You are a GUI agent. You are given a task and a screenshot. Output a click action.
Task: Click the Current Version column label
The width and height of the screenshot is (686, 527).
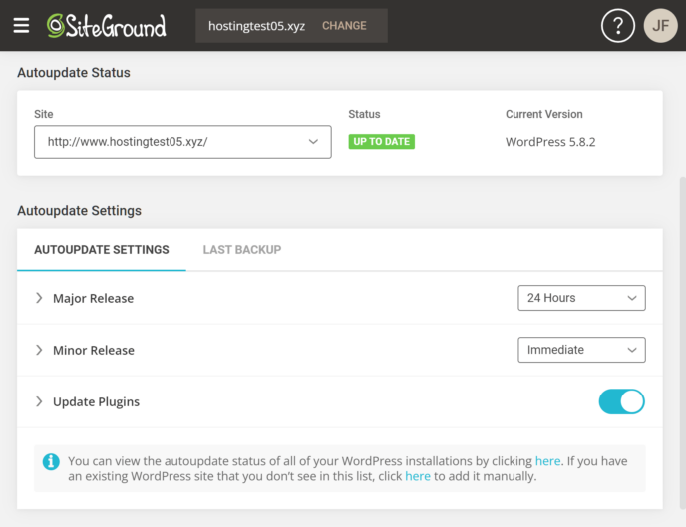[543, 114]
